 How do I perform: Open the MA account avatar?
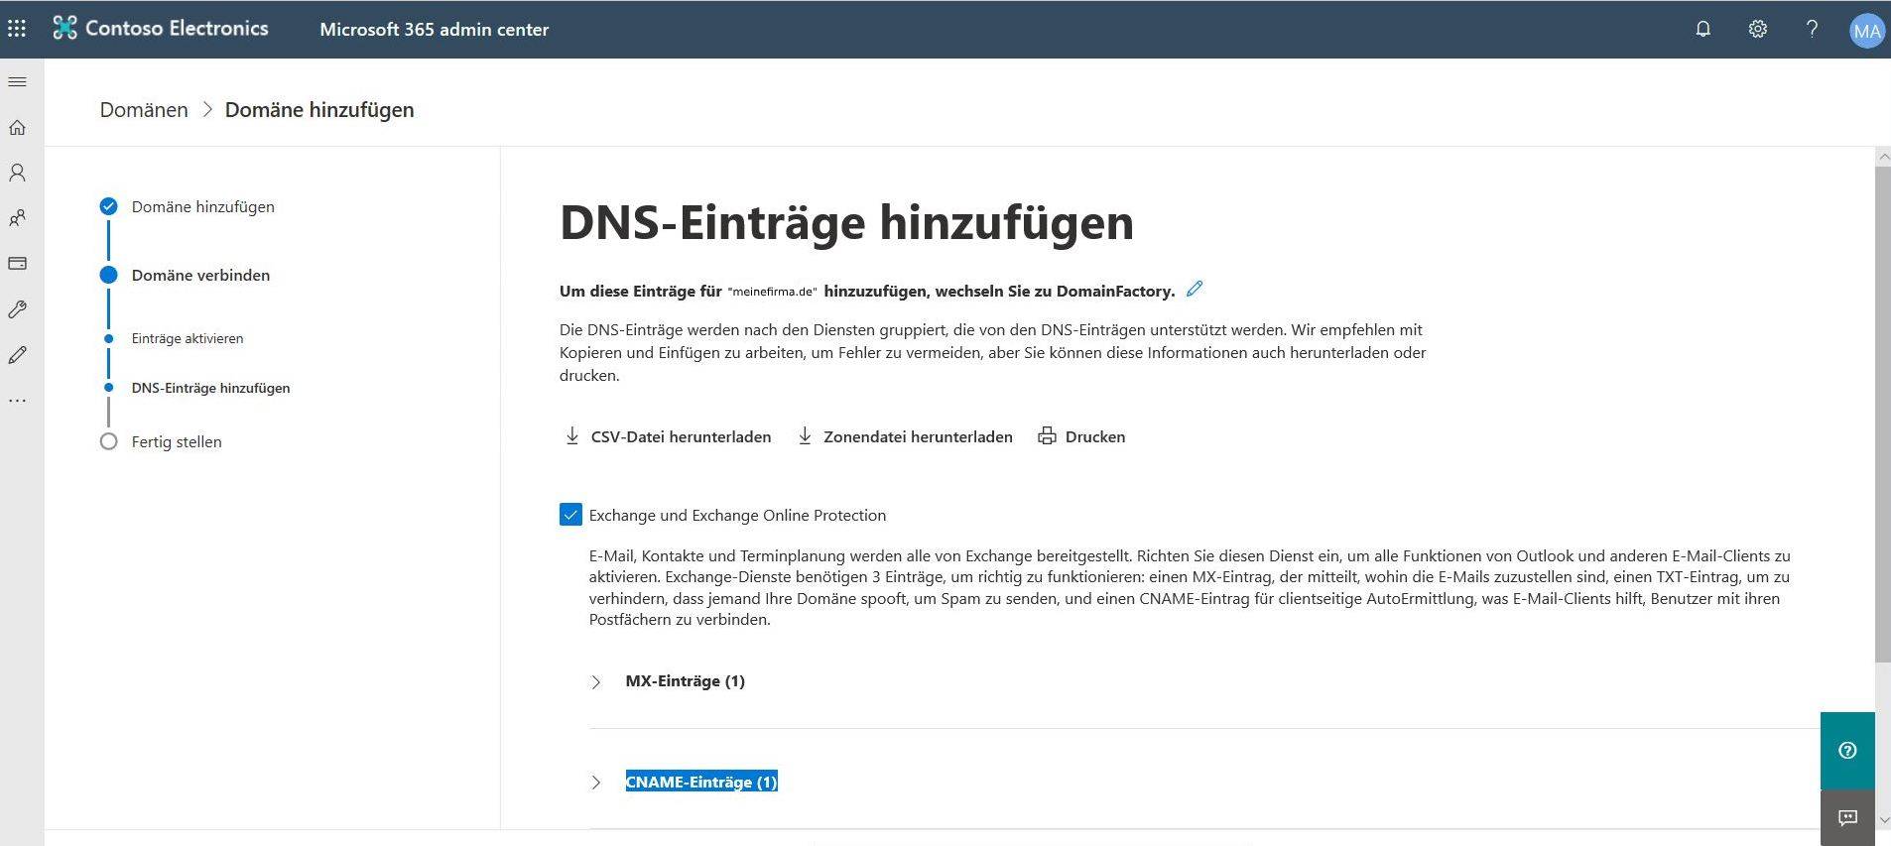coord(1866,31)
